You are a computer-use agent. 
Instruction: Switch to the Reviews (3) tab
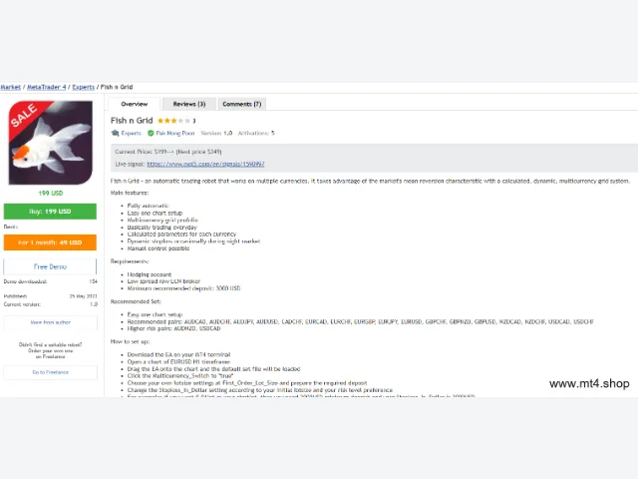point(189,104)
